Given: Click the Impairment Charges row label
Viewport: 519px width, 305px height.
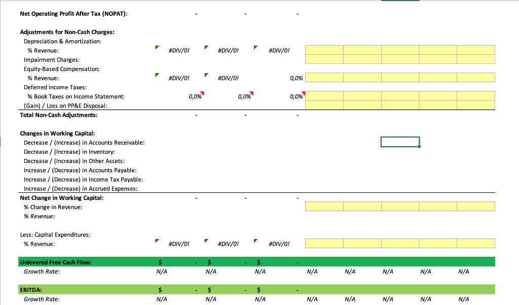Looking at the screenshot, I should (52, 60).
